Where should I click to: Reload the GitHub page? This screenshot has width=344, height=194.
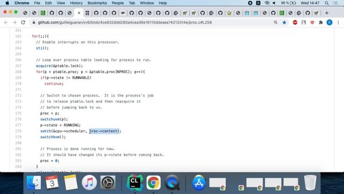(x=23, y=23)
